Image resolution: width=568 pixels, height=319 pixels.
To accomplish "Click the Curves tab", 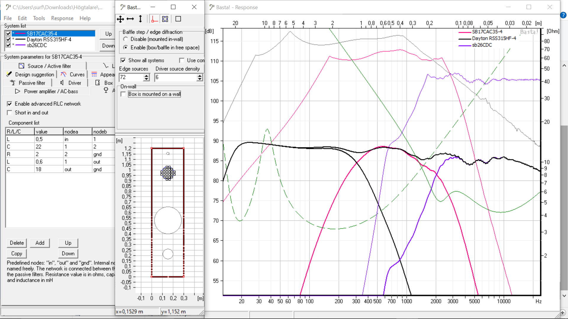I will (77, 74).
